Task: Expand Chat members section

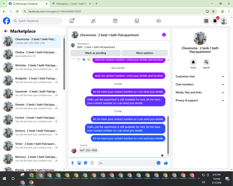Action: coord(200,85)
